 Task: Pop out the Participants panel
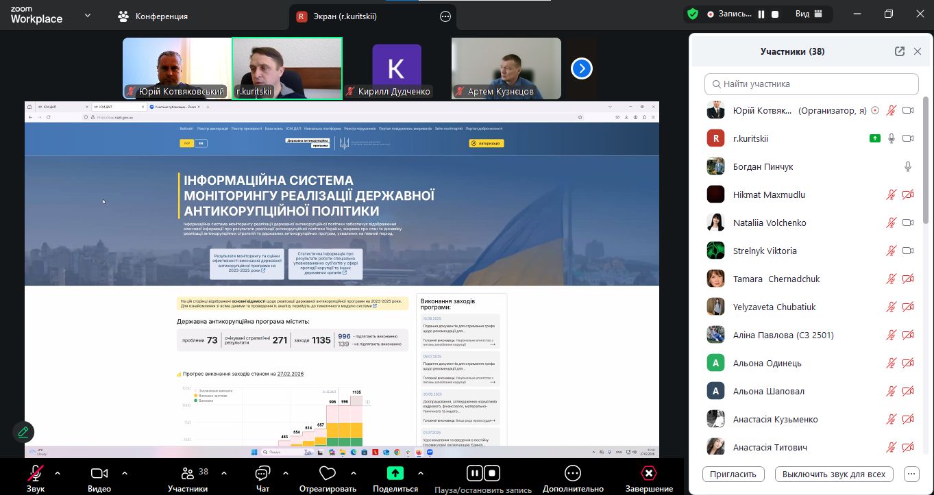[899, 51]
